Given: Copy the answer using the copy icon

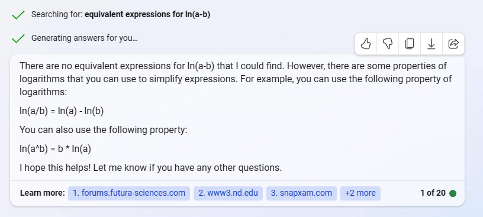Looking at the screenshot, I should coord(410,44).
